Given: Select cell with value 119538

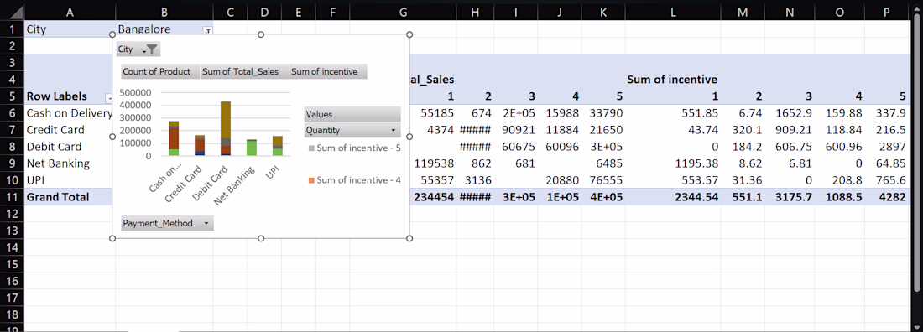Looking at the screenshot, I should (x=433, y=163).
